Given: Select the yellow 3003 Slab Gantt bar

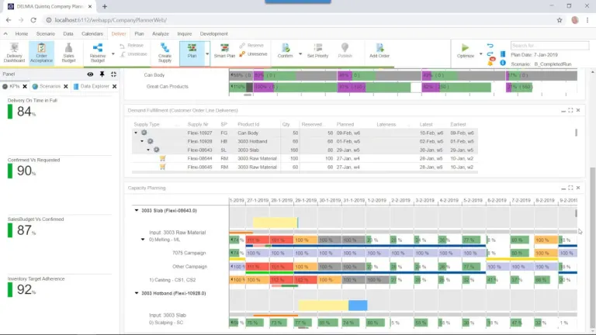Looking at the screenshot, I should click(x=275, y=223).
